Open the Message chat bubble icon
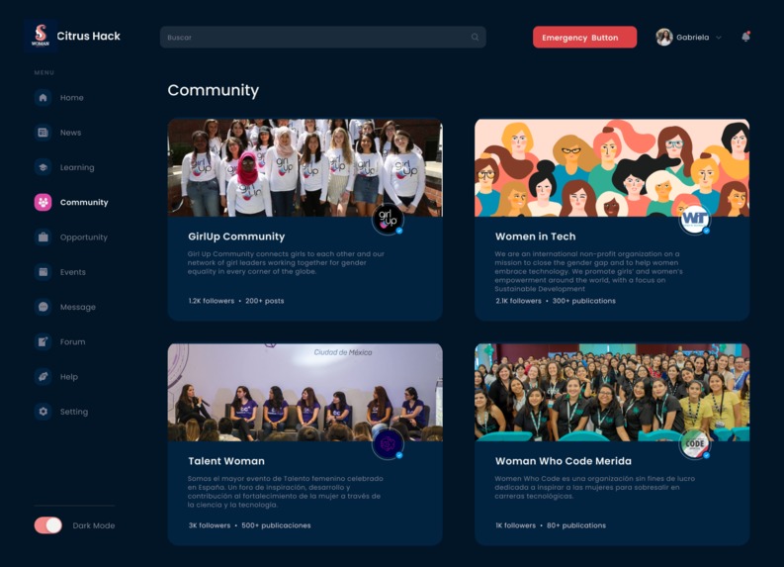Screen dimensions: 784x567 pyautogui.click(x=43, y=307)
